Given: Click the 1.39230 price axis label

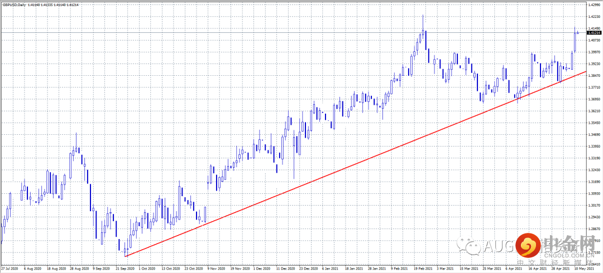Looking at the screenshot, I should 595,64.
